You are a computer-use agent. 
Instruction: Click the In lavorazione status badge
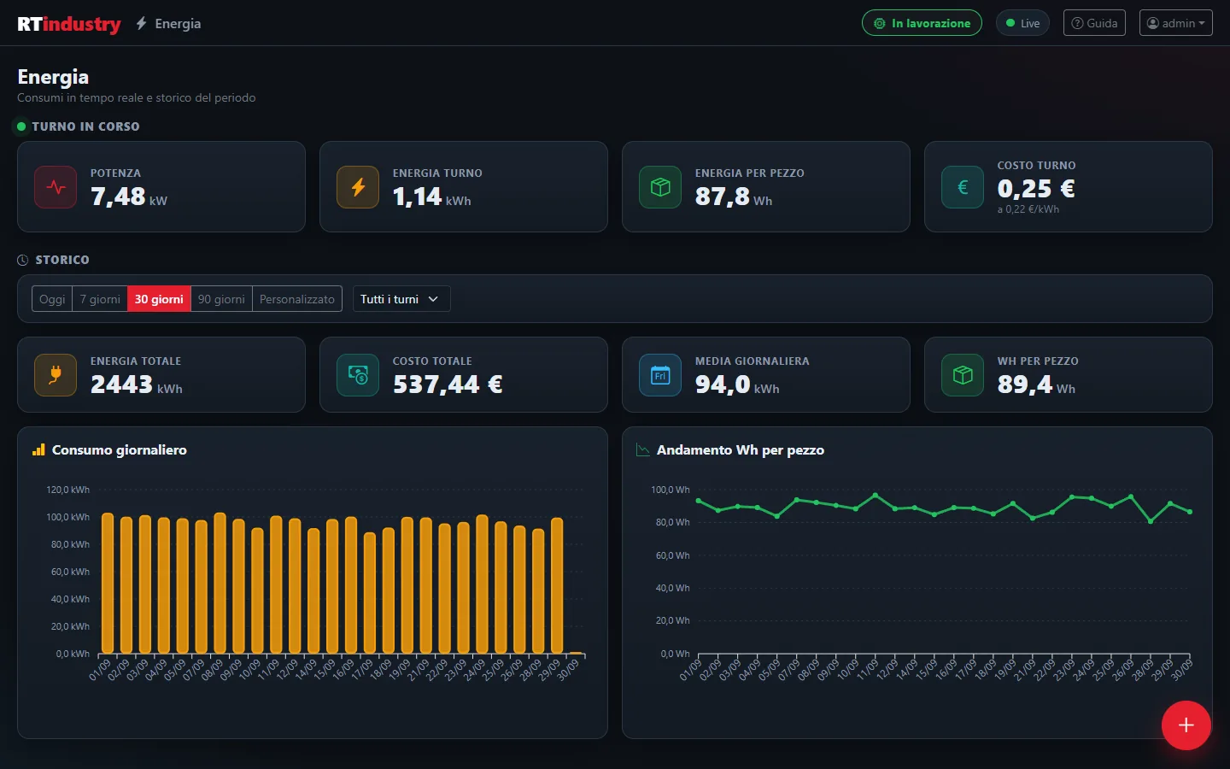922,23
